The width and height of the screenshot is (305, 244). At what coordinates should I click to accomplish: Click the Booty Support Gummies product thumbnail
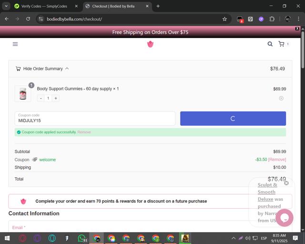[23, 93]
